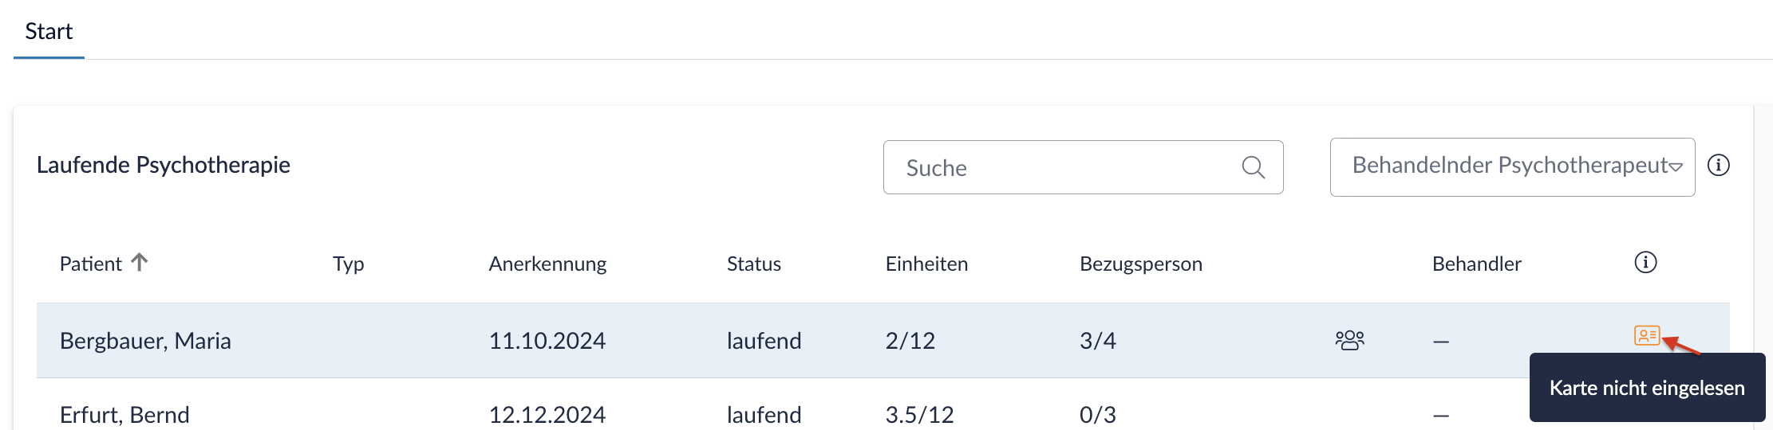Open patient Bergbauer, Maria row
This screenshot has height=430, width=1773.
(145, 341)
